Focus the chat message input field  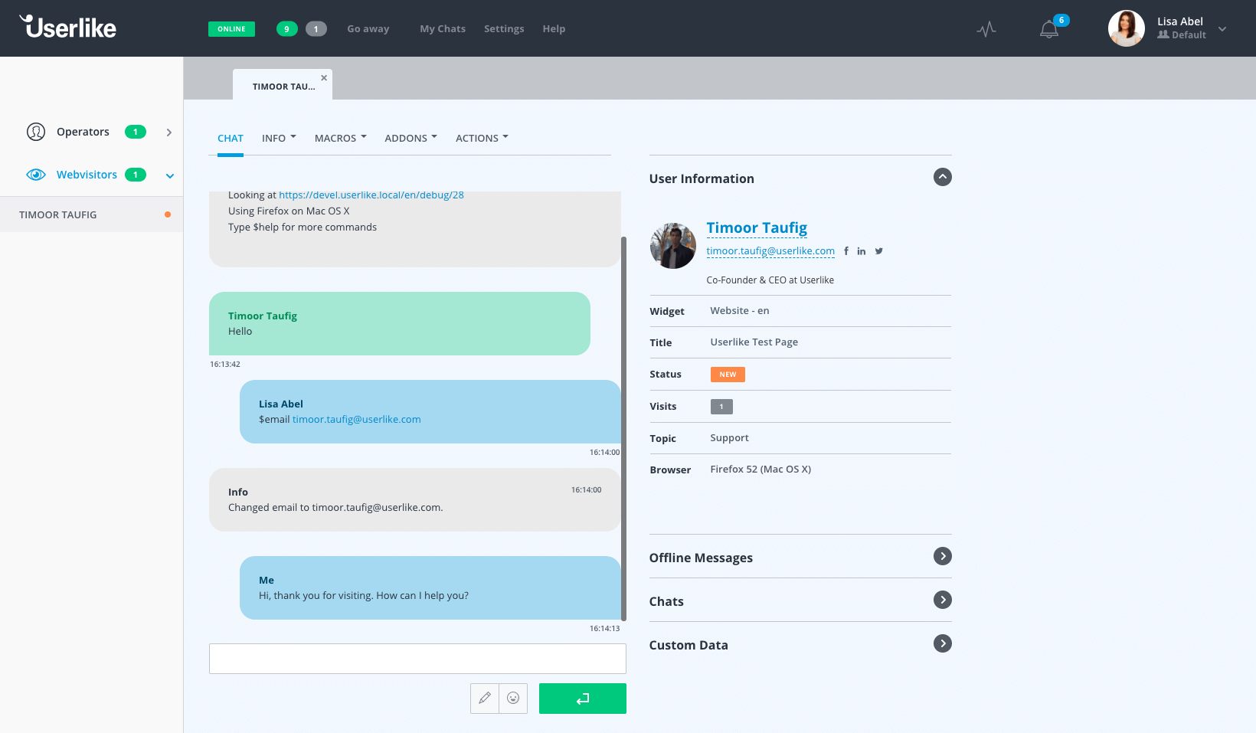(x=417, y=659)
